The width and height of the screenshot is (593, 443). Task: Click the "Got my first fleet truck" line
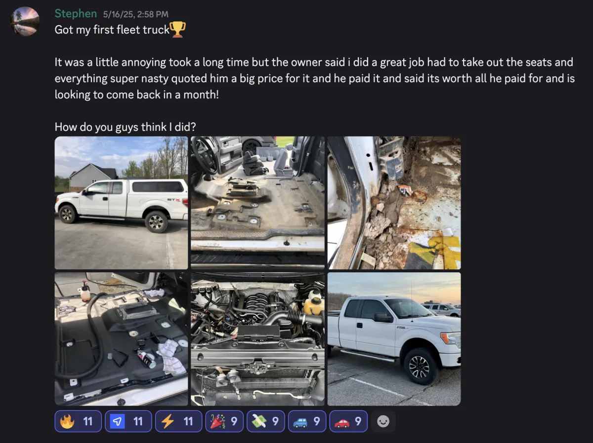[112, 30]
